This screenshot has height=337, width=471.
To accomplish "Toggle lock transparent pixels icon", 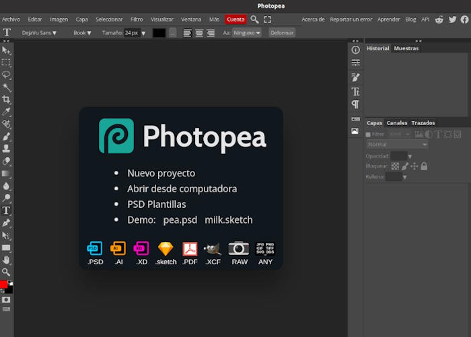I will (395, 166).
